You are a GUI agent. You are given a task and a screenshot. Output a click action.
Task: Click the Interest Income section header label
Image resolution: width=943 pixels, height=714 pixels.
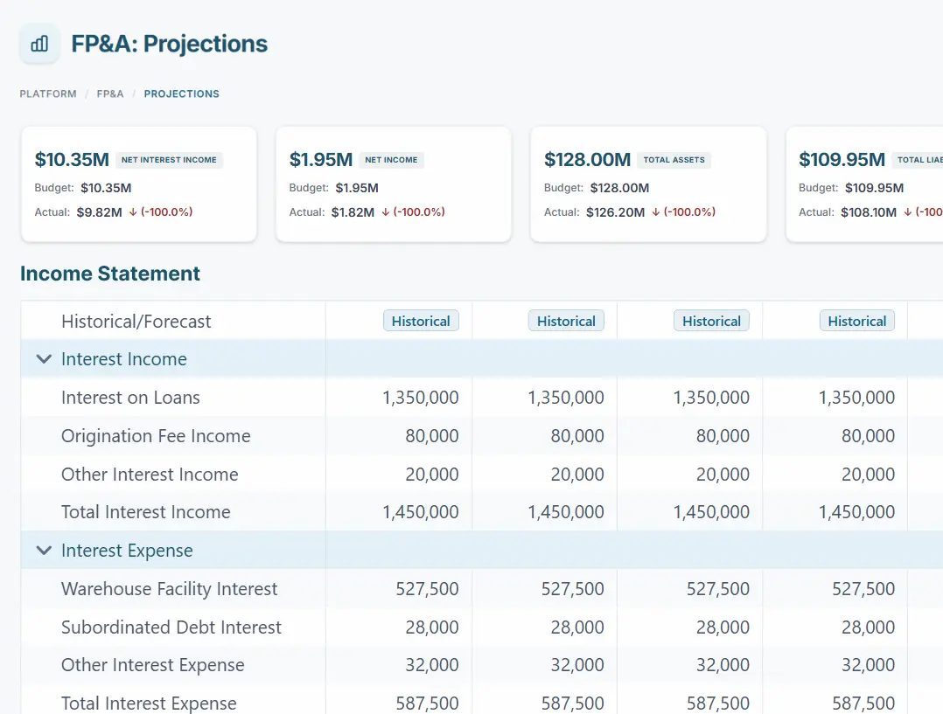pos(124,359)
